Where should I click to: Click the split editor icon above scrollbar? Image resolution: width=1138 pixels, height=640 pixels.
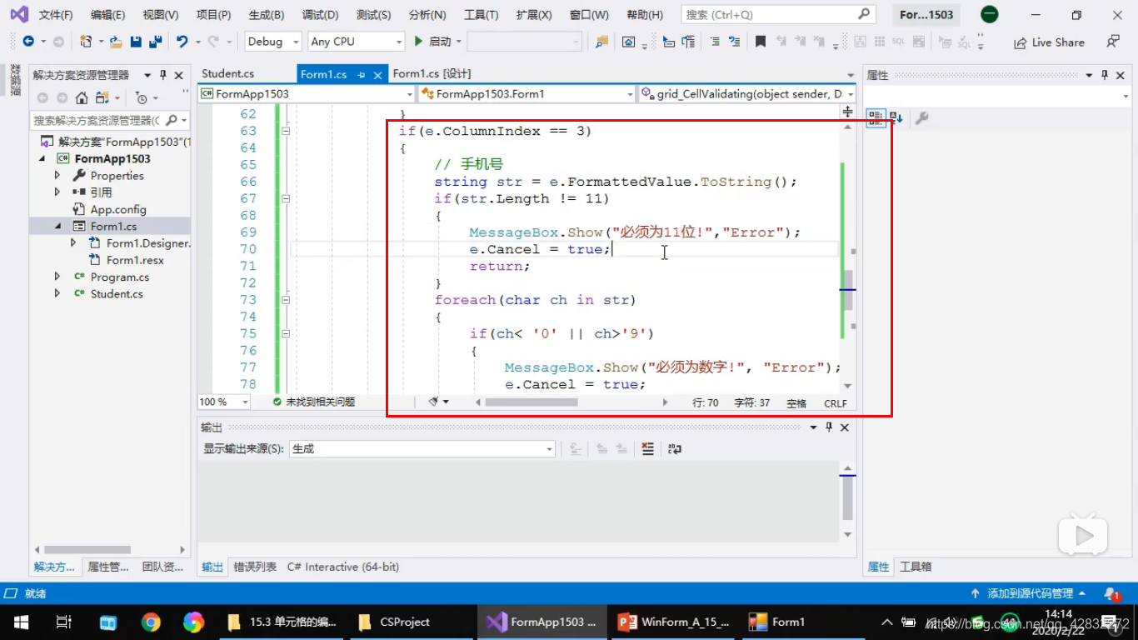pyautogui.click(x=847, y=111)
